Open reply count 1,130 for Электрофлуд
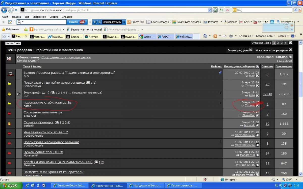This screenshot has height=189, width=303. point(267,94)
